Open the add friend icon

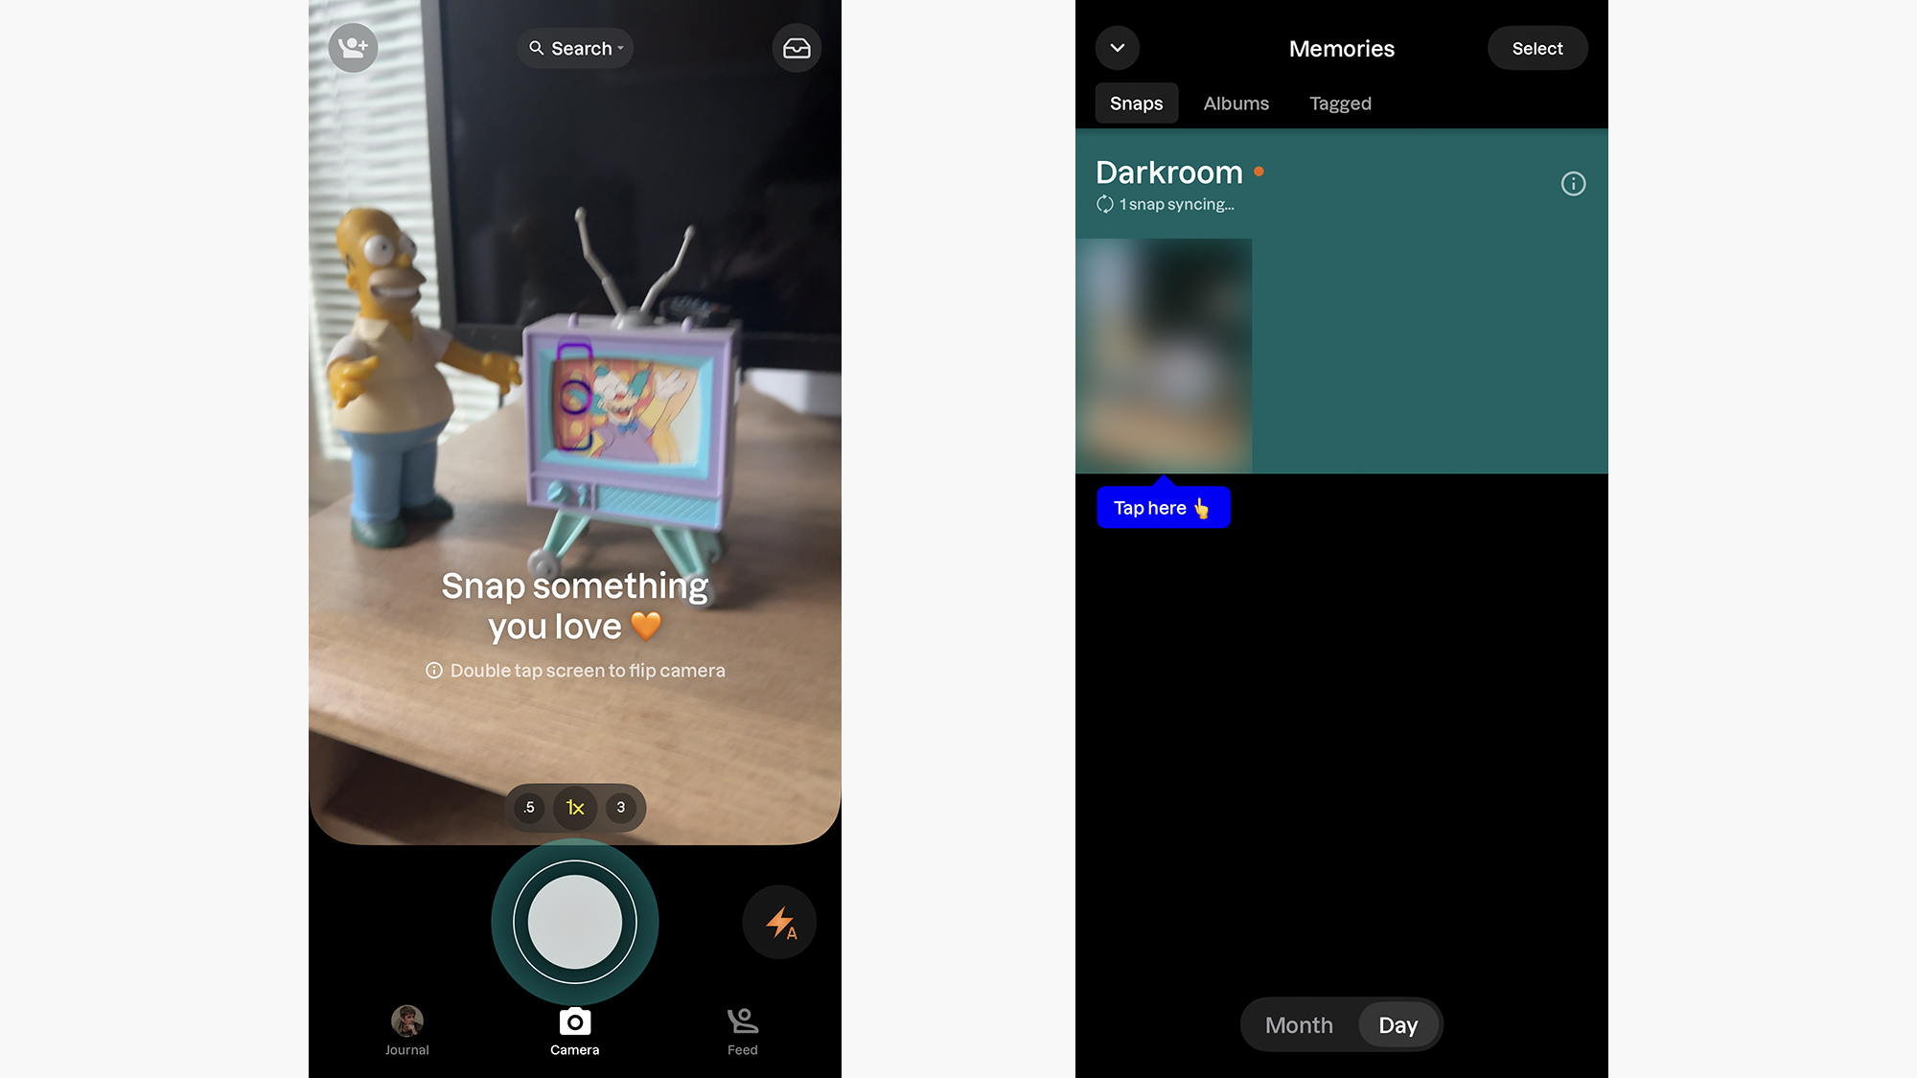pyautogui.click(x=352, y=47)
